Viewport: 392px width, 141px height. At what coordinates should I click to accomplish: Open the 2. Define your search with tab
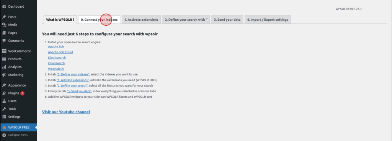point(186,20)
